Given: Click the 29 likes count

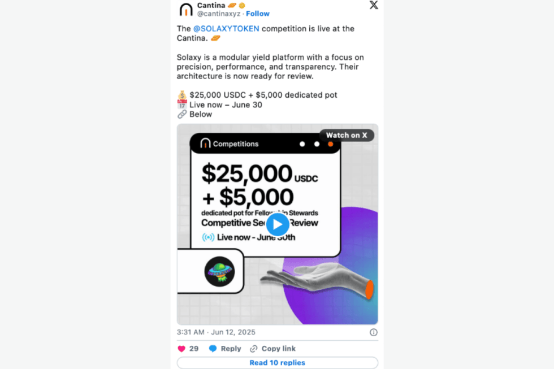Looking at the screenshot, I should pos(194,349).
